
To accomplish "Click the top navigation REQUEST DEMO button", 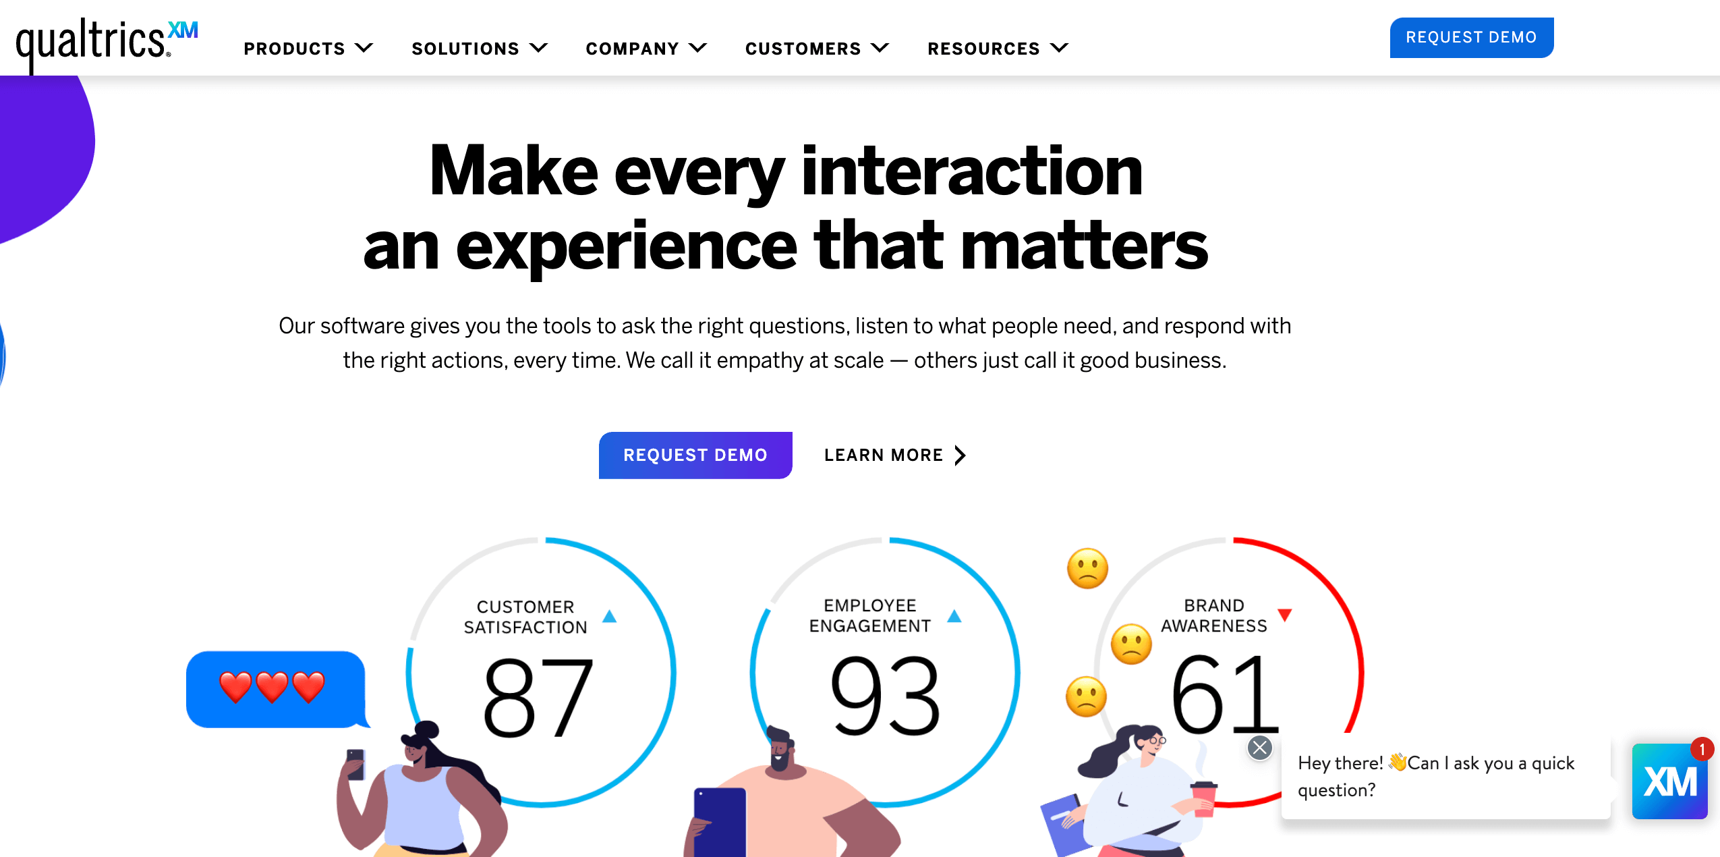I will tap(1471, 36).
